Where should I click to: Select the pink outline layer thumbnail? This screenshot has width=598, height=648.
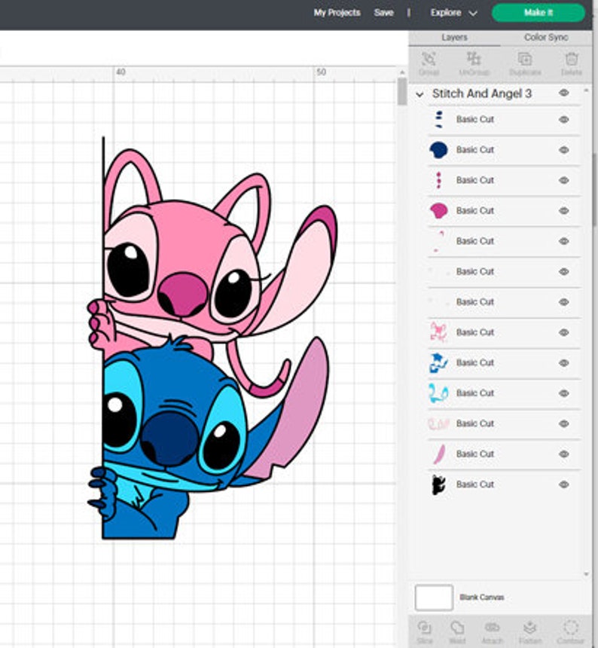pyautogui.click(x=438, y=332)
